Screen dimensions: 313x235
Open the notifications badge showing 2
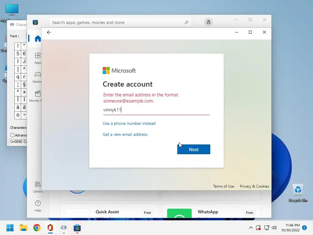click(304, 228)
